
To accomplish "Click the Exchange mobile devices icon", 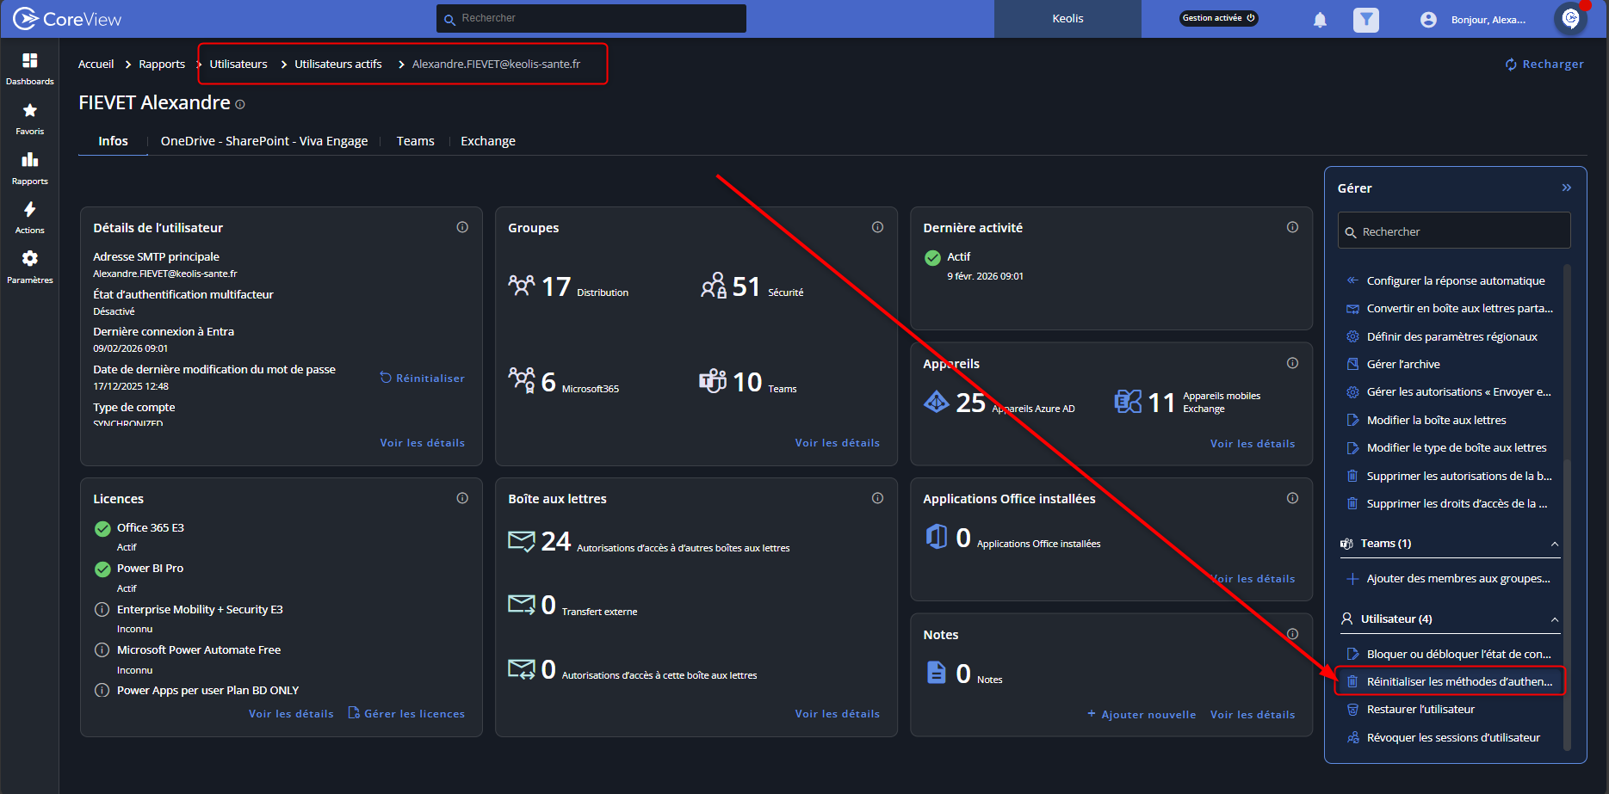I will [x=1128, y=401].
